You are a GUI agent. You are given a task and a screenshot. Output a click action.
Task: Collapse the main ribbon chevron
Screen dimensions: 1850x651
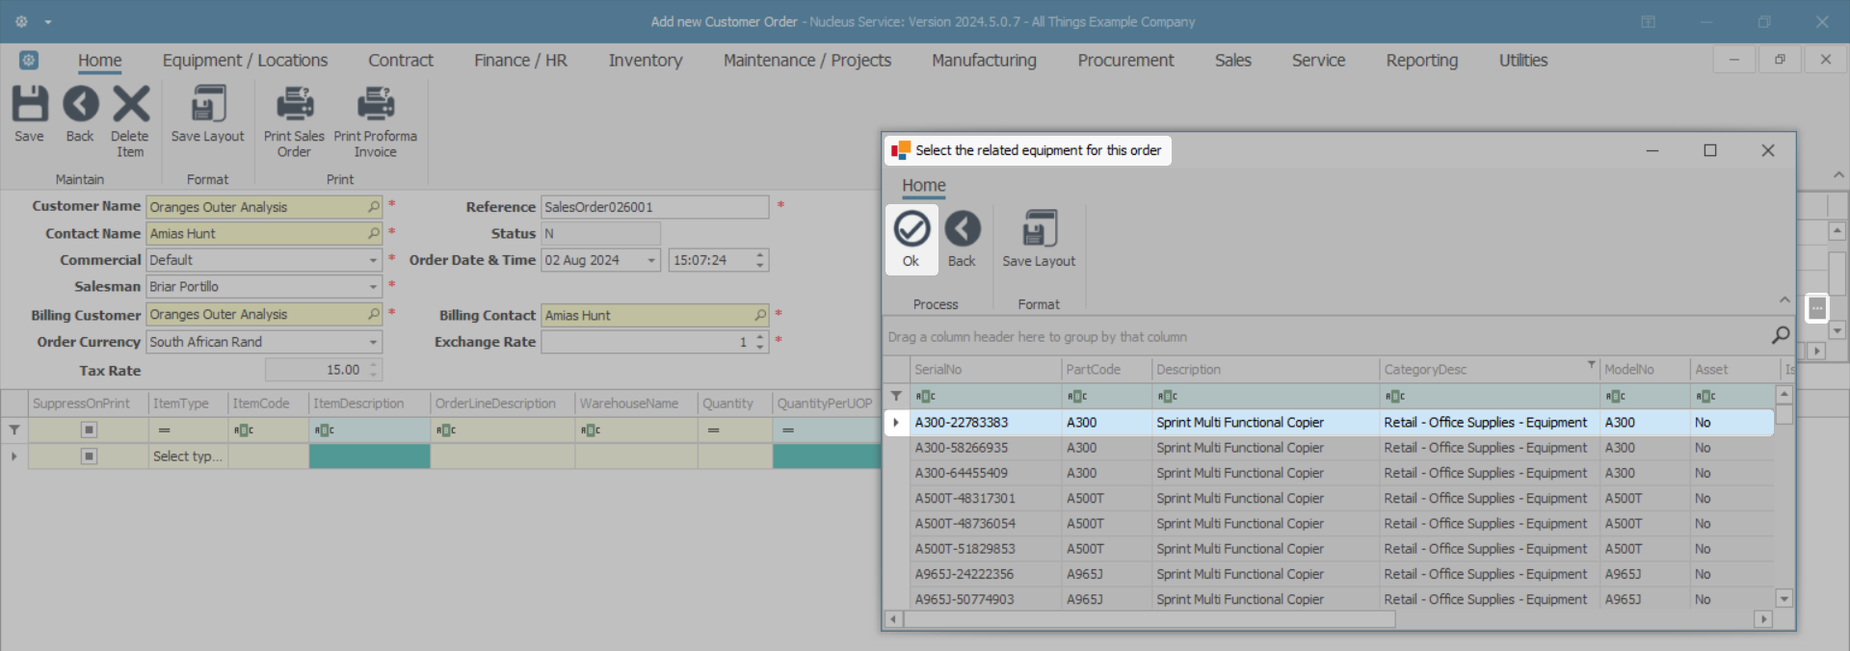(1838, 175)
